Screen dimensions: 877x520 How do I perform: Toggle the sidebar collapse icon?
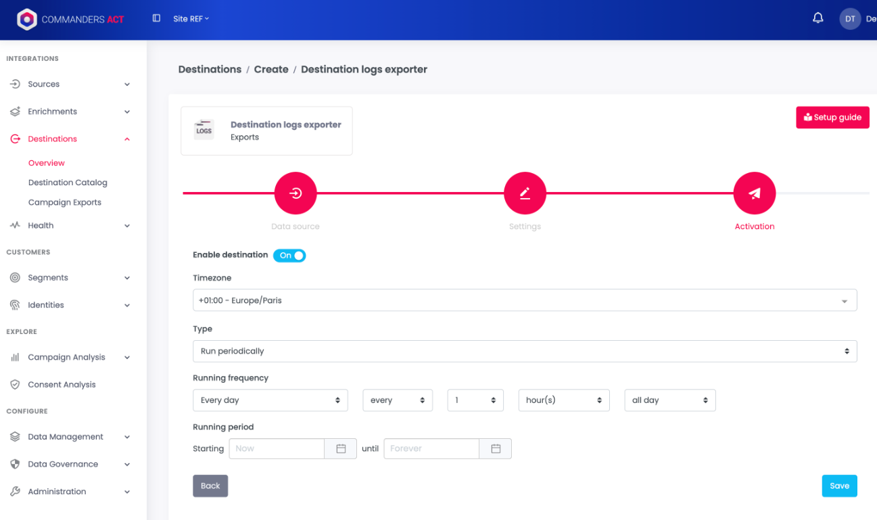(156, 18)
